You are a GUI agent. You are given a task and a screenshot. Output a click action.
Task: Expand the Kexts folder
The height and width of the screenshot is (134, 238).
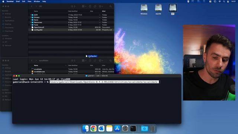pos(30,20)
